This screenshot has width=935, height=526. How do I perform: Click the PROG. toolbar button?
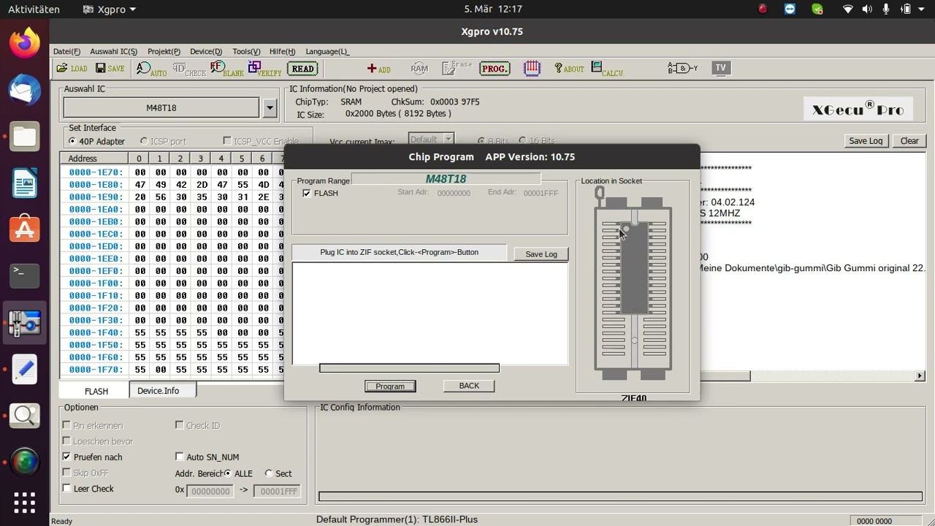click(x=495, y=69)
